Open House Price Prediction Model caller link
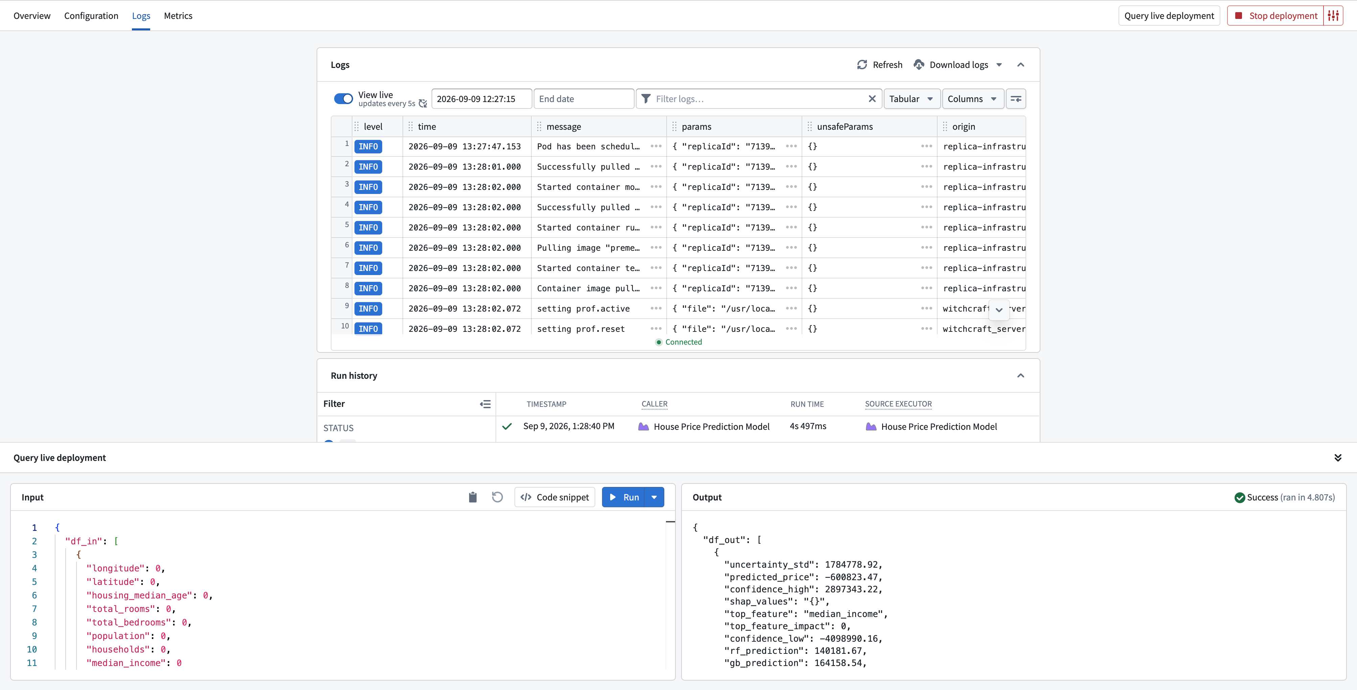Image resolution: width=1357 pixels, height=690 pixels. click(x=711, y=427)
